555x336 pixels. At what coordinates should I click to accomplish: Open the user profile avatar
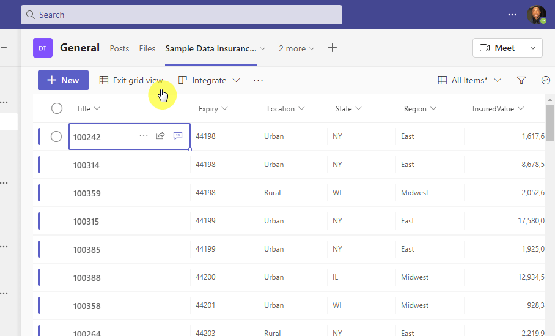(x=537, y=15)
